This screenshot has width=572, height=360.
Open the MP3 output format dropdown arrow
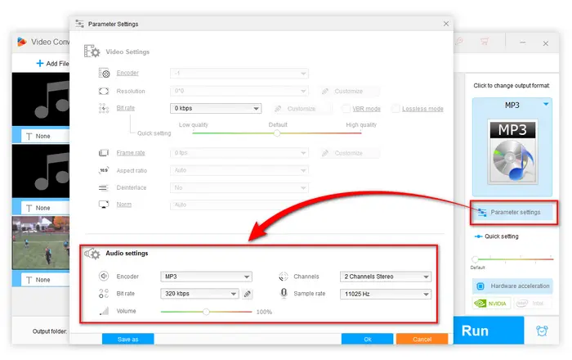546,105
